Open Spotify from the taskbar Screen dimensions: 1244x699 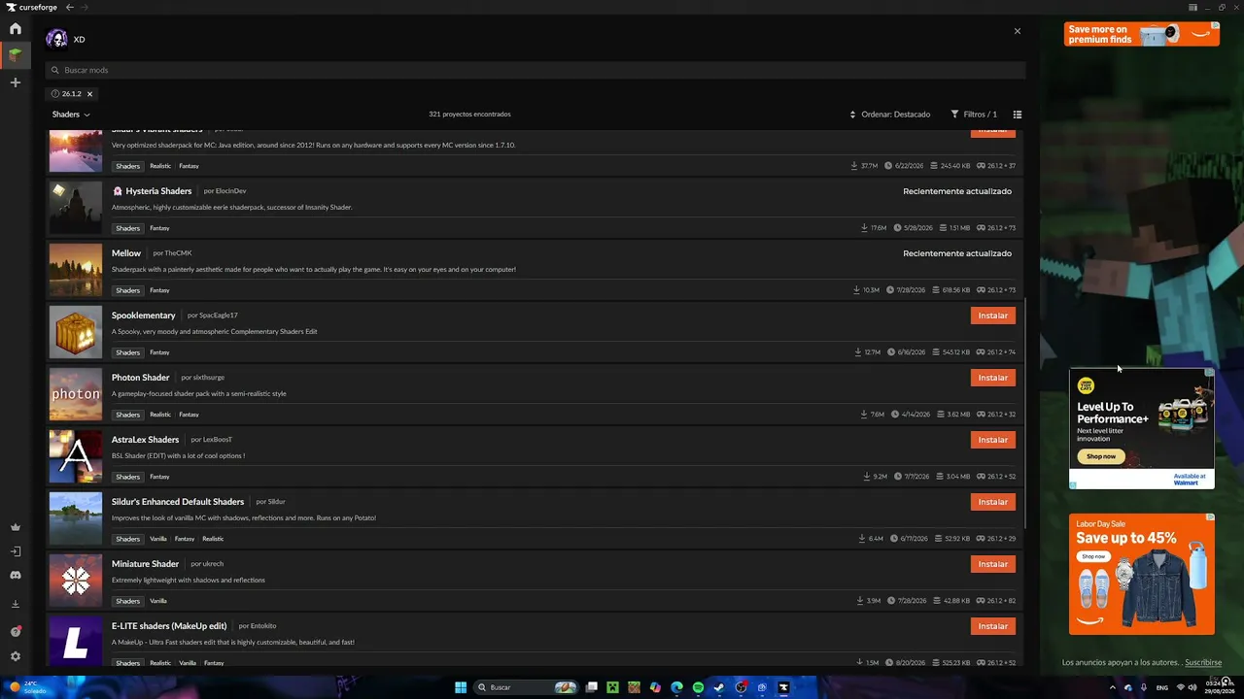[698, 687]
